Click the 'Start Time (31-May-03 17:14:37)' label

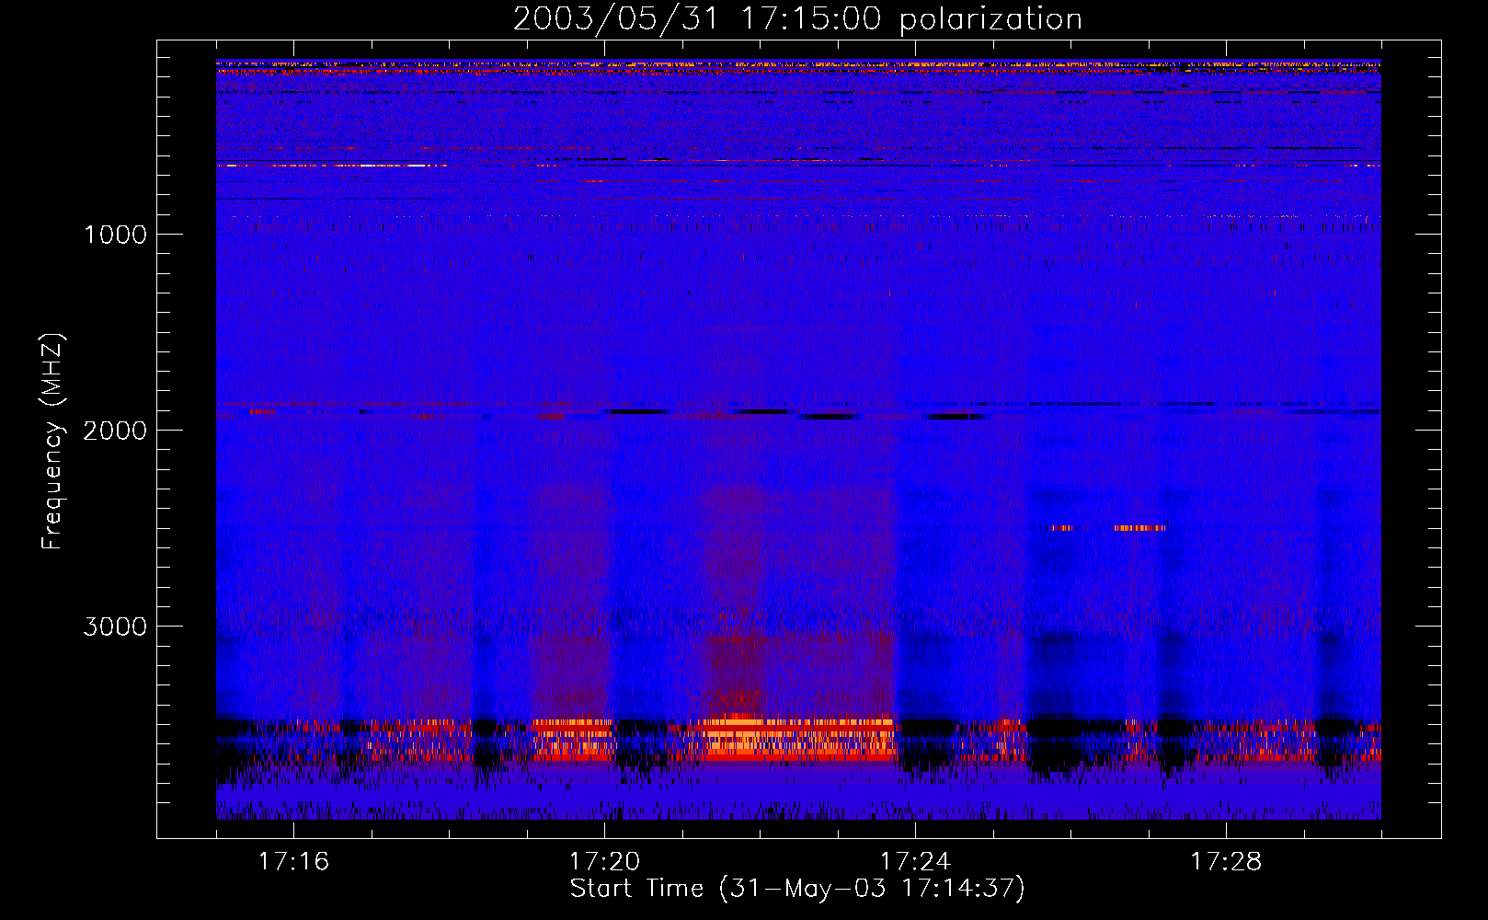[x=797, y=889]
